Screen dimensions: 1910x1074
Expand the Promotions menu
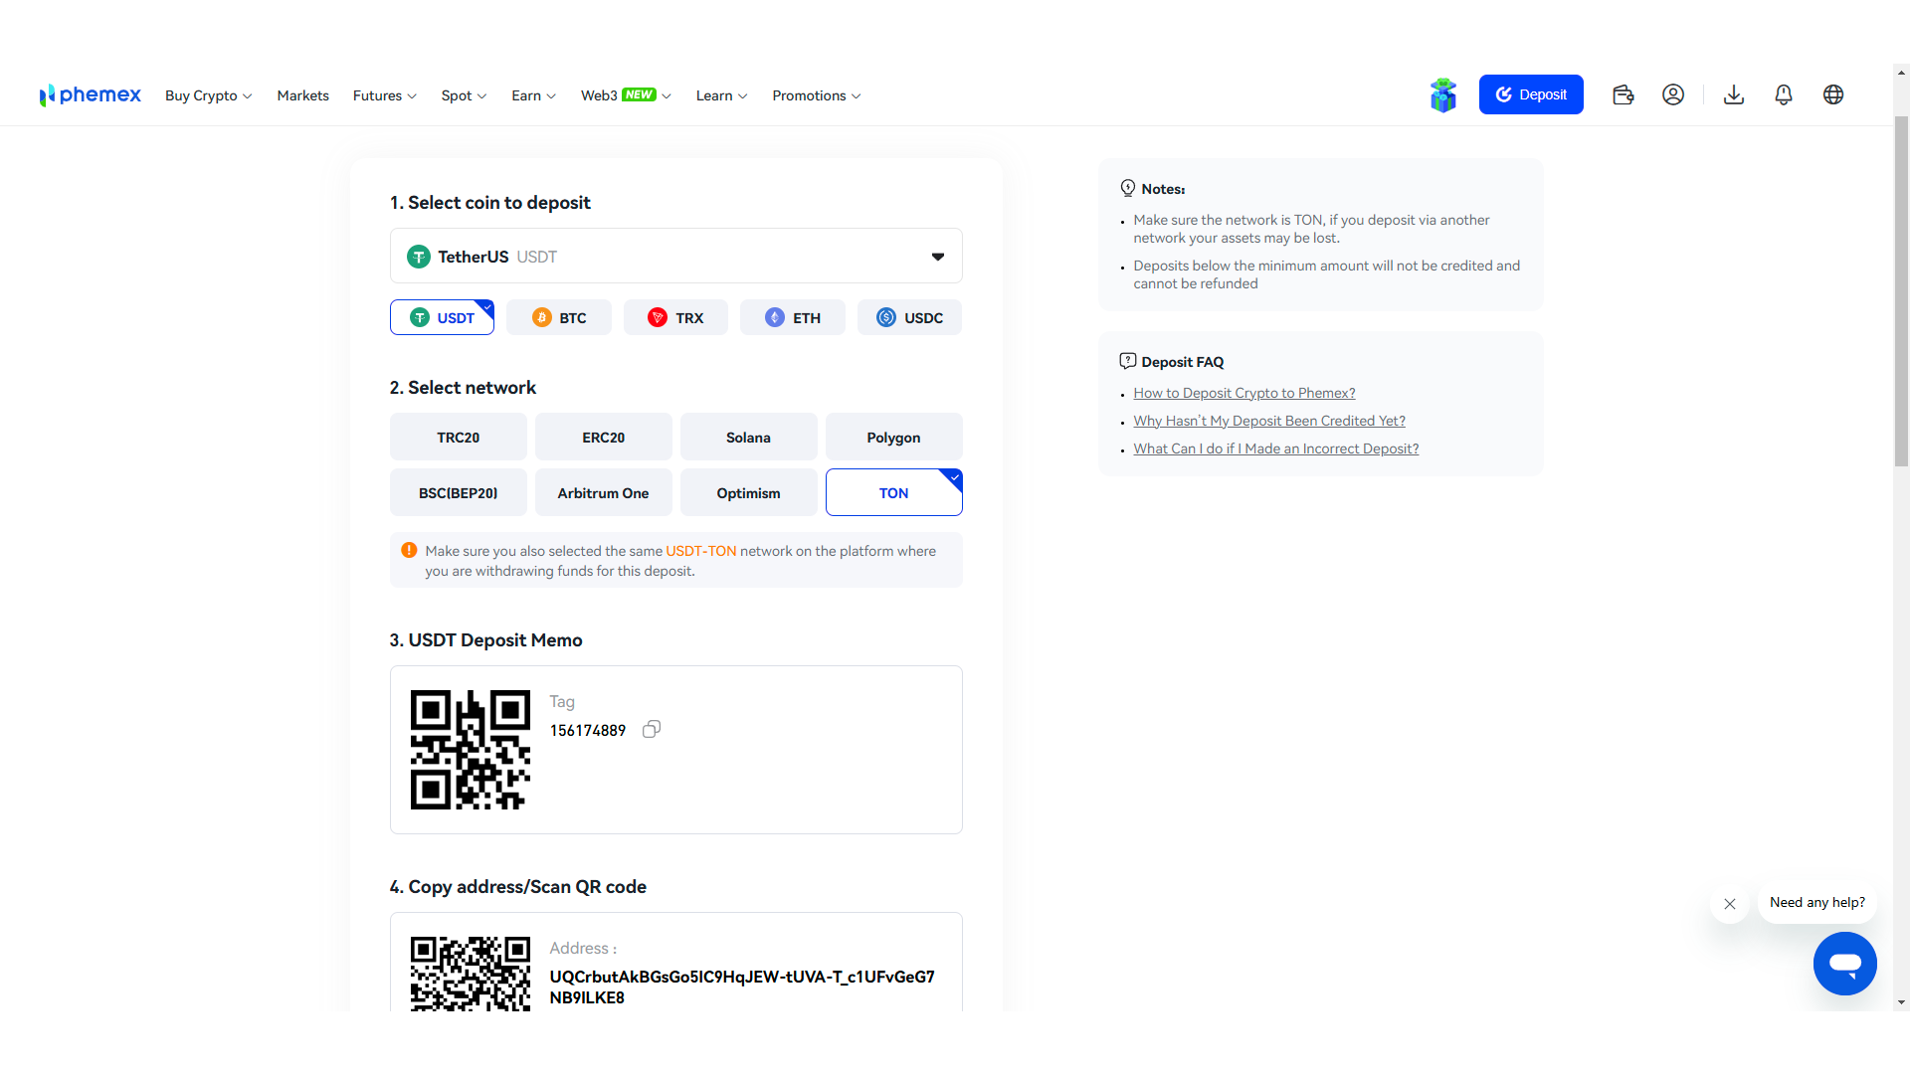[x=817, y=95]
